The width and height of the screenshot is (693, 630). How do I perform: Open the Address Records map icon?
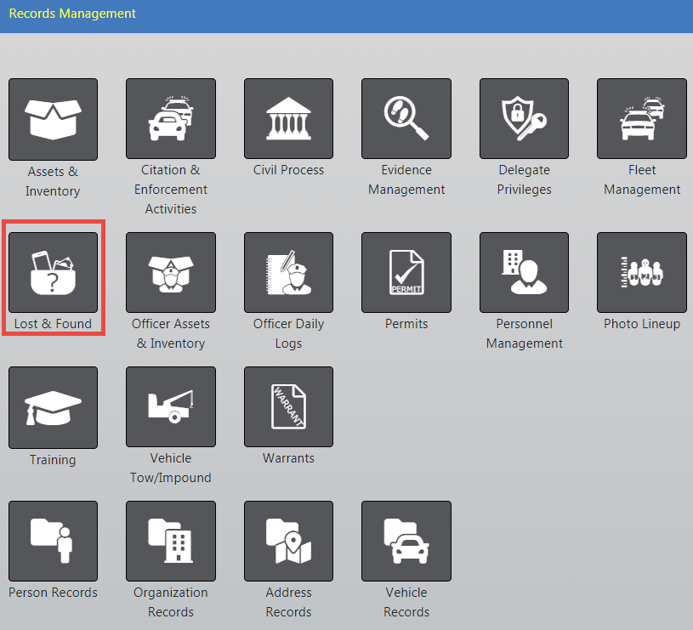click(x=288, y=541)
